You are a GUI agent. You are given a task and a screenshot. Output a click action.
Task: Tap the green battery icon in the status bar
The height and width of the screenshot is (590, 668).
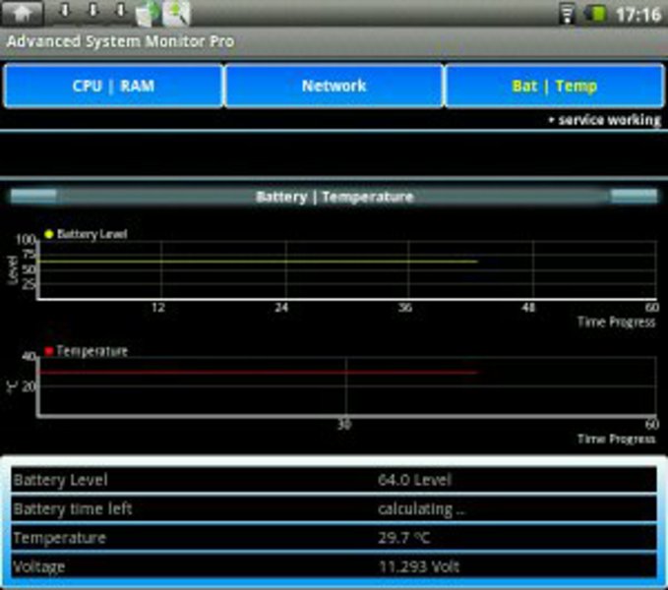pos(596,14)
